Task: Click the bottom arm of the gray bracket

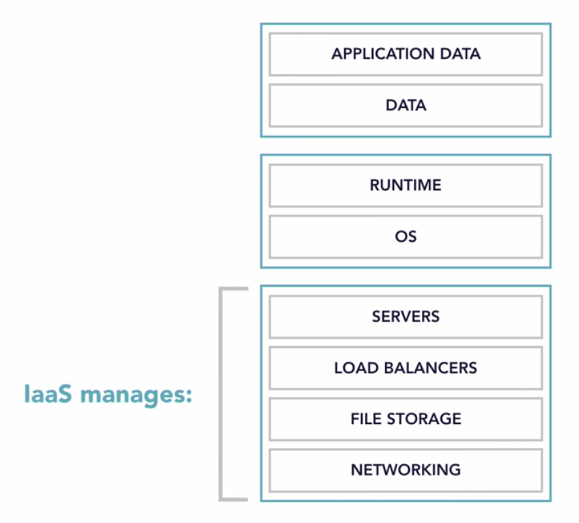Action: tap(234, 498)
